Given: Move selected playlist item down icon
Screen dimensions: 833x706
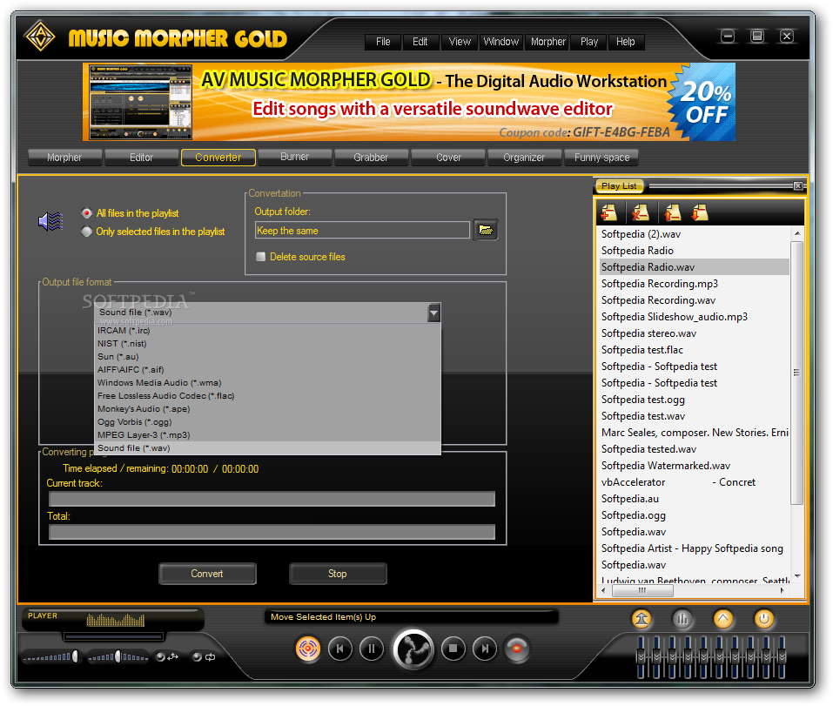Looking at the screenshot, I should click(x=700, y=213).
